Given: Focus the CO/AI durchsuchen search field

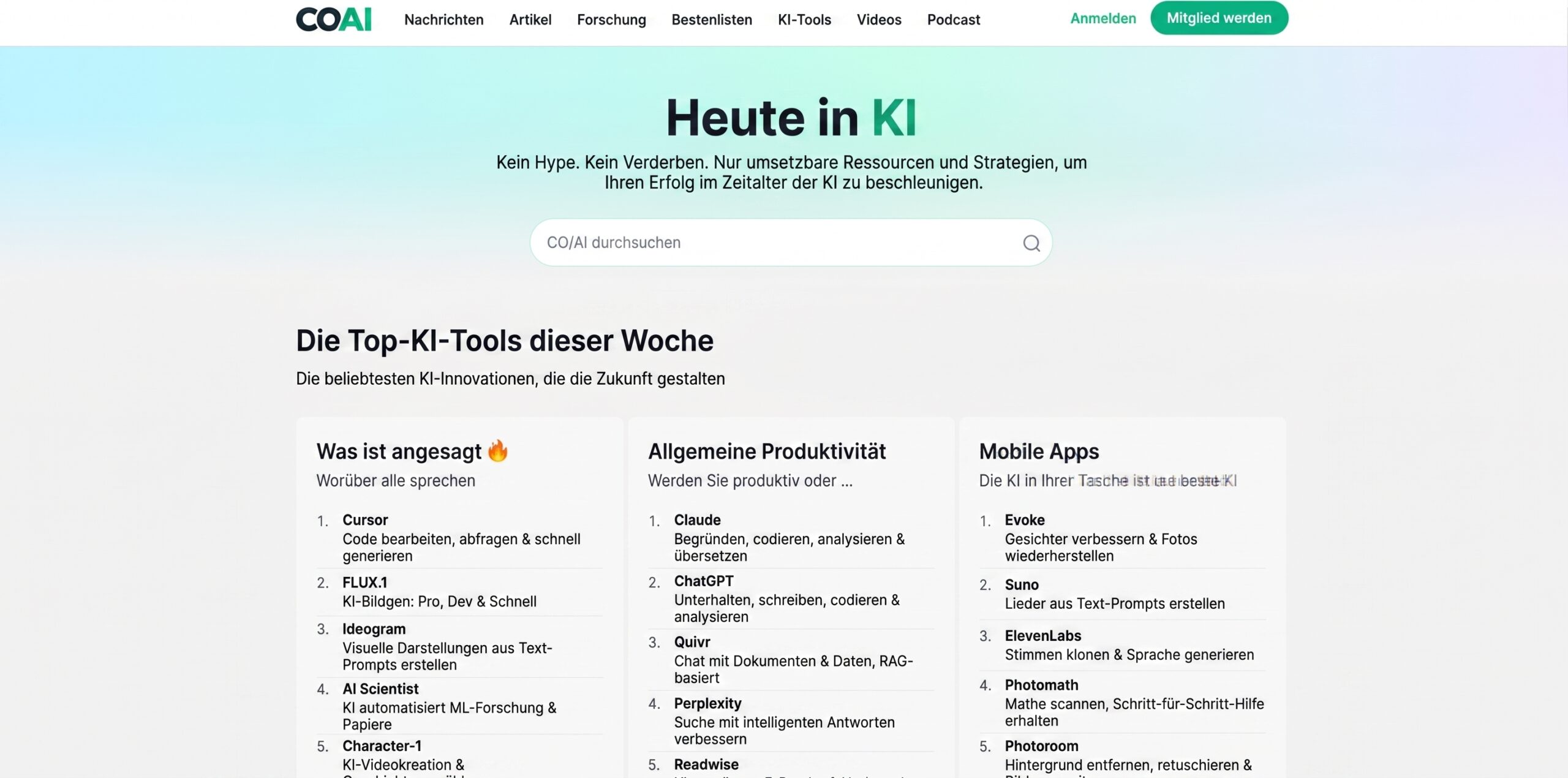Looking at the screenshot, I should pos(791,243).
